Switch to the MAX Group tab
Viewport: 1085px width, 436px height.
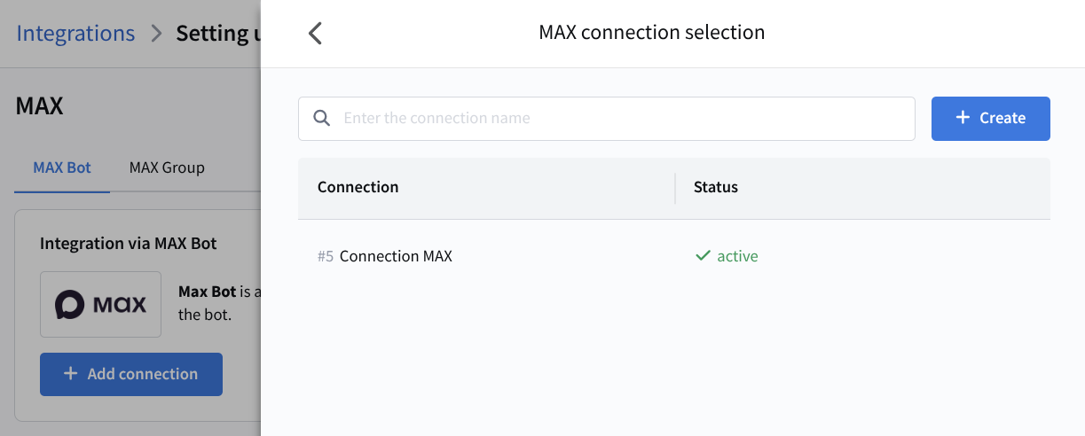pos(167,167)
